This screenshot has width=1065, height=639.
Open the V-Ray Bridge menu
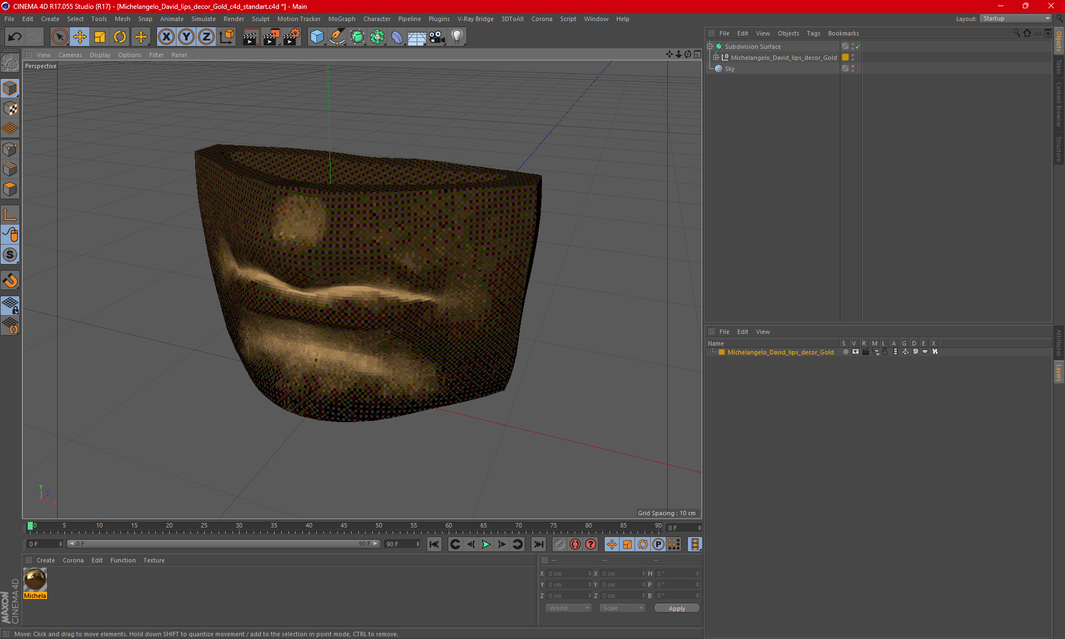click(x=475, y=19)
